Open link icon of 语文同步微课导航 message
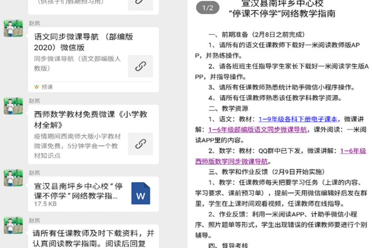 tap(140, 66)
